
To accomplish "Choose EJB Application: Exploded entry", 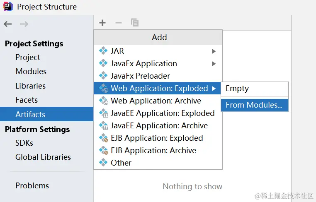I will click(x=158, y=138).
